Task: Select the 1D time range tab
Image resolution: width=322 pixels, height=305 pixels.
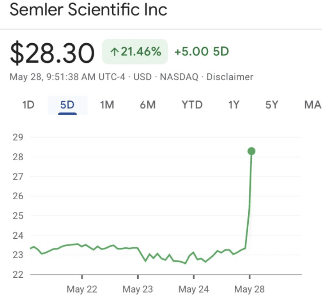Action: (28, 105)
